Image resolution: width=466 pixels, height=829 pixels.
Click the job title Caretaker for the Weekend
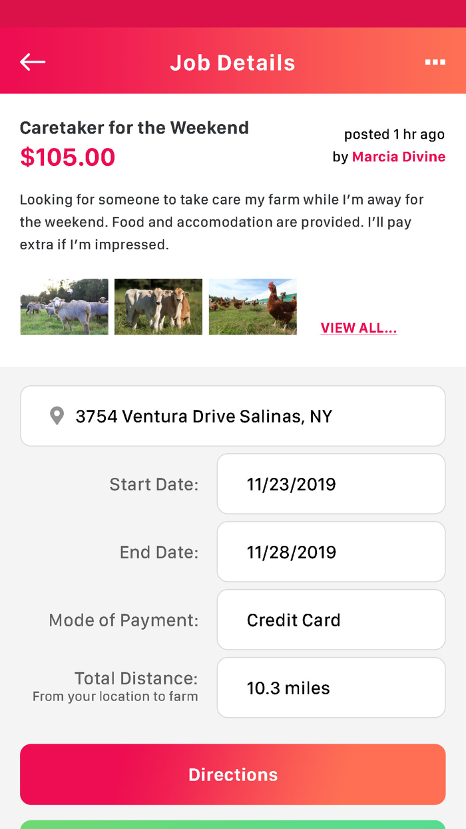click(x=134, y=127)
